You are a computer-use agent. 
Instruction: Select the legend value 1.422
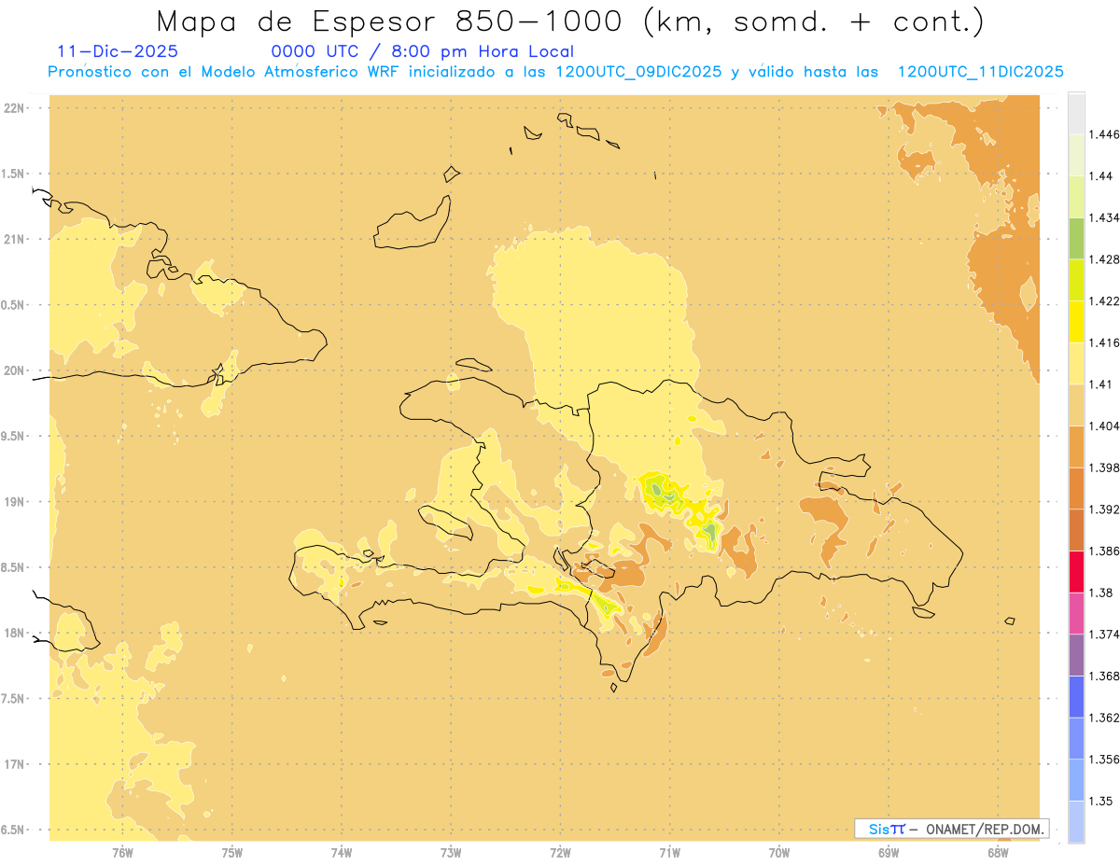[1104, 301]
